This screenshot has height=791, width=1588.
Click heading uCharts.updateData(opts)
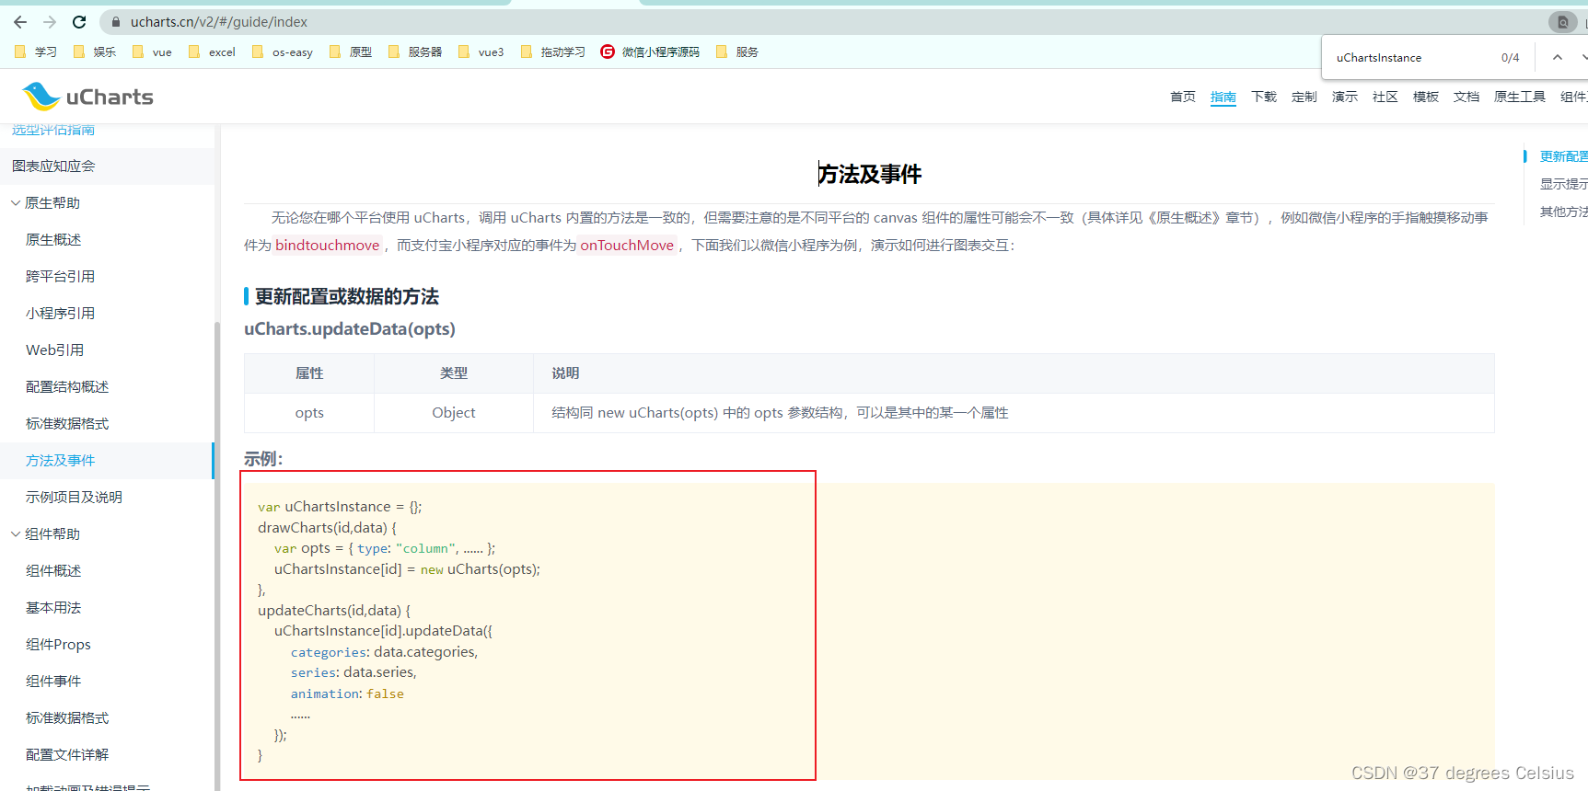coord(350,328)
